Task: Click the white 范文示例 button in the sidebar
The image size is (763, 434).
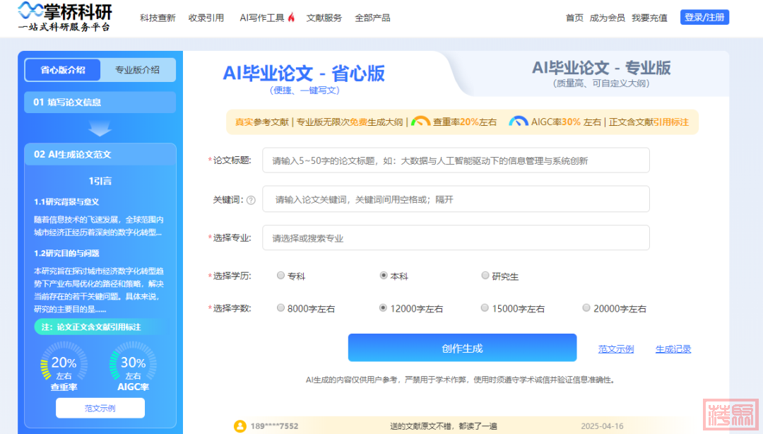Action: tap(100, 408)
